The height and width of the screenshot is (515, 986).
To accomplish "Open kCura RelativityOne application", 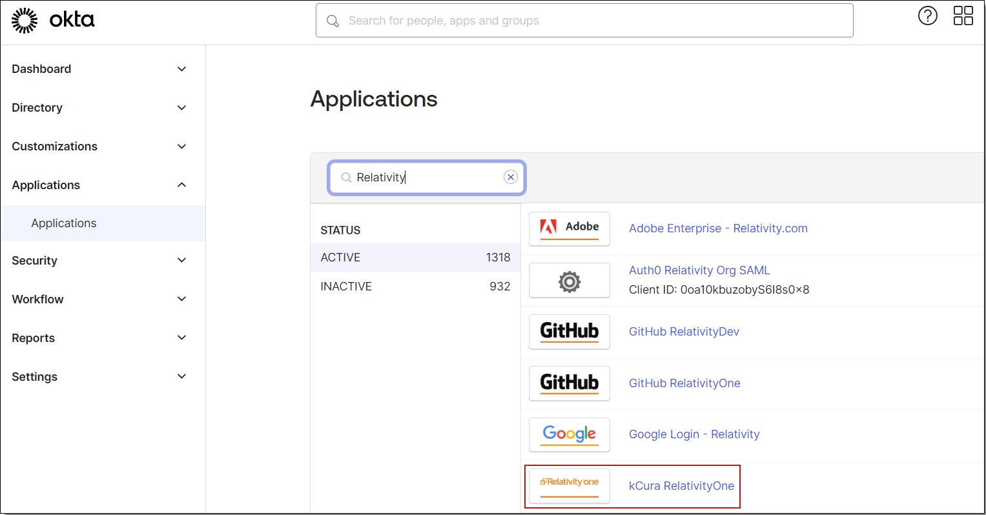I will click(x=681, y=486).
